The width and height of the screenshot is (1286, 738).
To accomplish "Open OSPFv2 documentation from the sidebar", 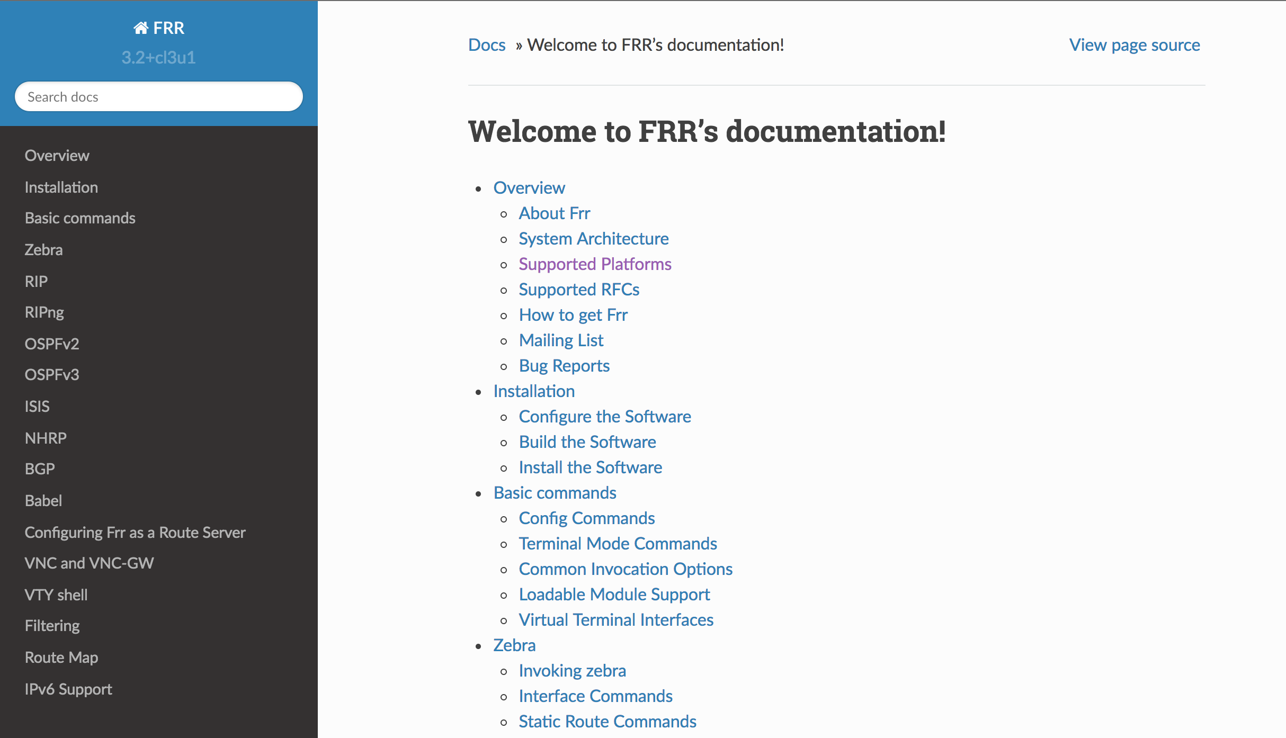I will (51, 344).
